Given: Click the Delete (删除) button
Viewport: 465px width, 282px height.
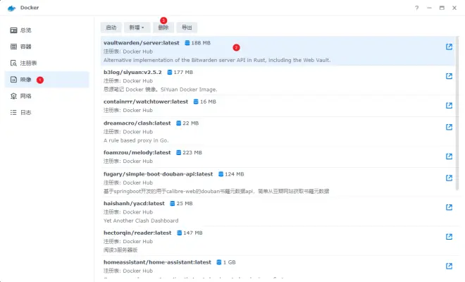Looking at the screenshot, I should 163,27.
